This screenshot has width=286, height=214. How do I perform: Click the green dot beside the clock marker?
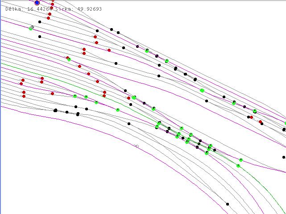(x=30, y=29)
